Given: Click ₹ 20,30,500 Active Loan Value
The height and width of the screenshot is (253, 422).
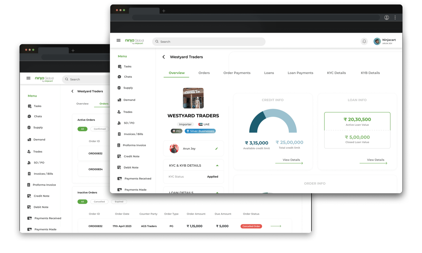Looking at the screenshot, I should coord(357,119).
